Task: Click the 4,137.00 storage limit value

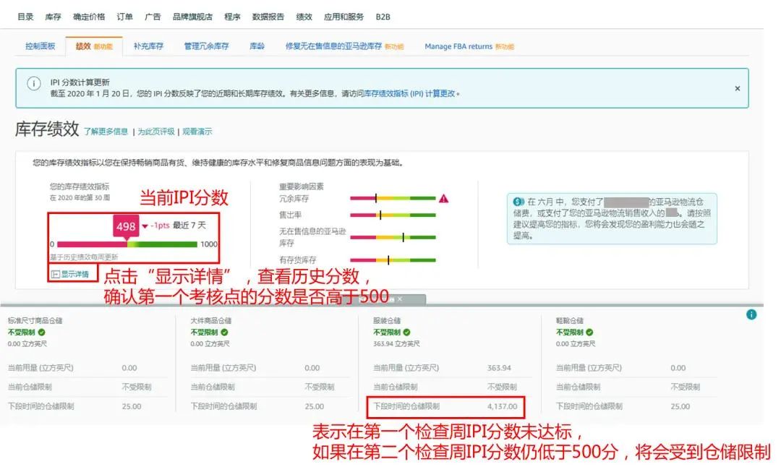Action: click(x=502, y=406)
